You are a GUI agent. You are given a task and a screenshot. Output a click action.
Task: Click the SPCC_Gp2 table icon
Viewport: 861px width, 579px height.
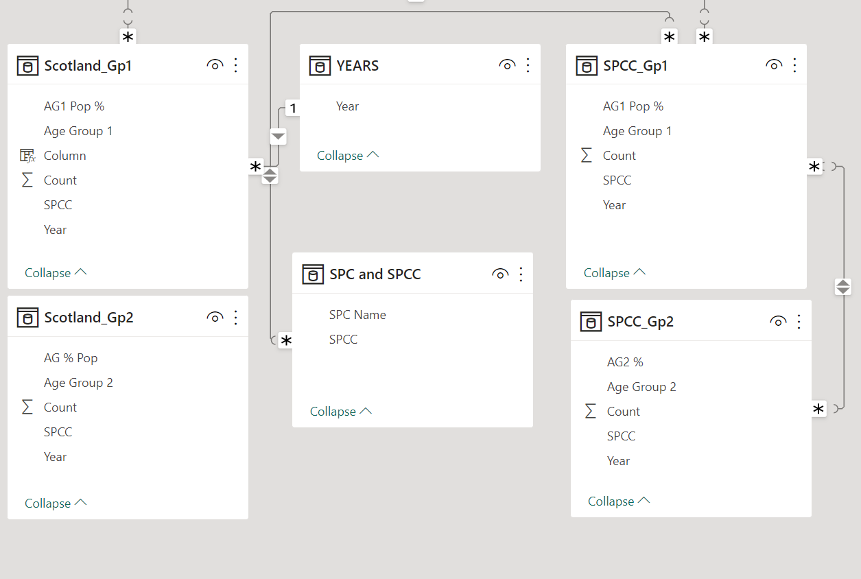tap(591, 322)
